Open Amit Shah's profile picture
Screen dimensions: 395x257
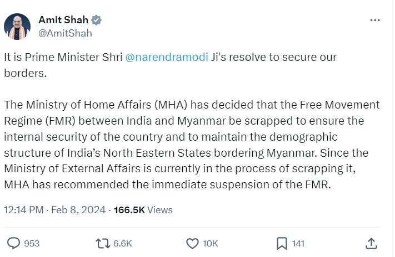[x=17, y=26]
